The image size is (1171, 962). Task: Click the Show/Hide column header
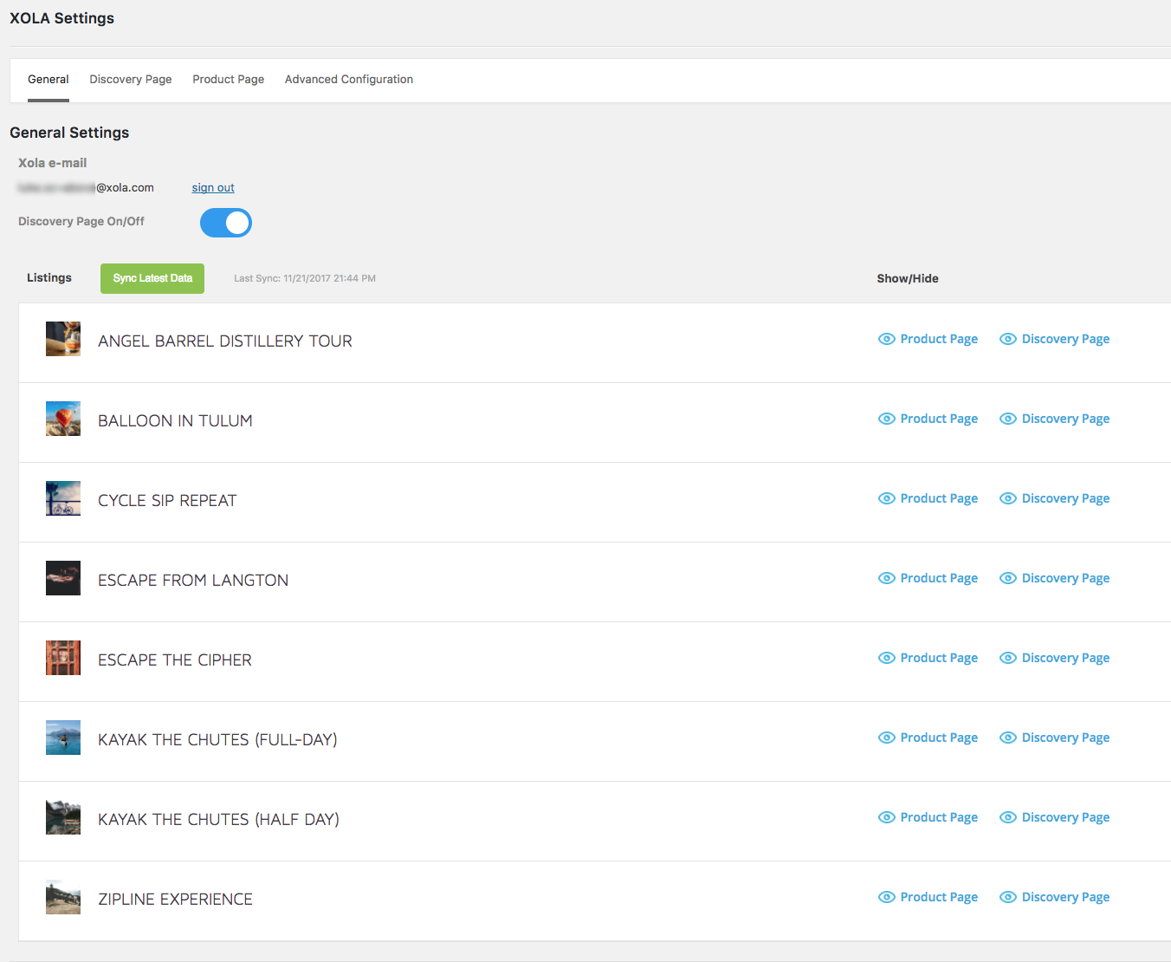click(x=908, y=279)
